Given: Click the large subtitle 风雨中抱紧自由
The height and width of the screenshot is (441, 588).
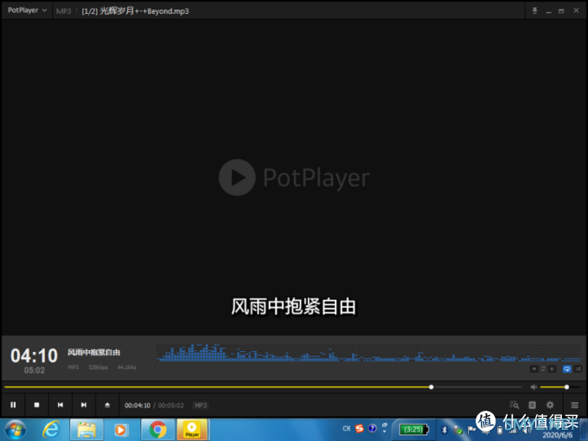Looking at the screenshot, I should (x=293, y=306).
